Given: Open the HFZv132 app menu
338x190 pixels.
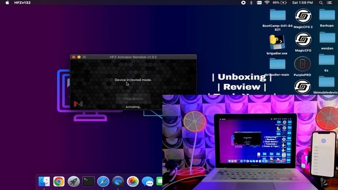Looking at the screenshot, I should tap(22, 3).
